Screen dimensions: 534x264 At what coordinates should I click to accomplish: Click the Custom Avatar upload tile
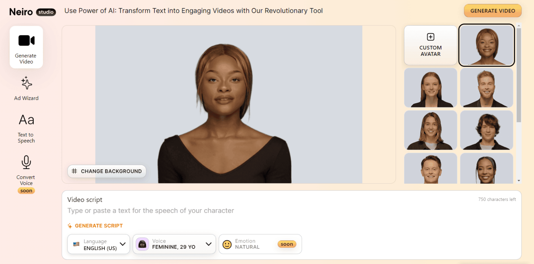click(430, 45)
